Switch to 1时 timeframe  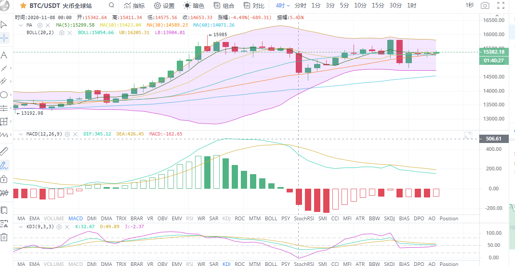(412, 5)
